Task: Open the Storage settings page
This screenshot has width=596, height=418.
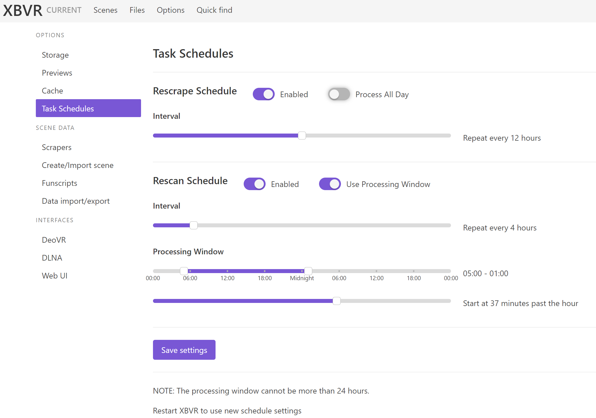Action: [x=55, y=55]
